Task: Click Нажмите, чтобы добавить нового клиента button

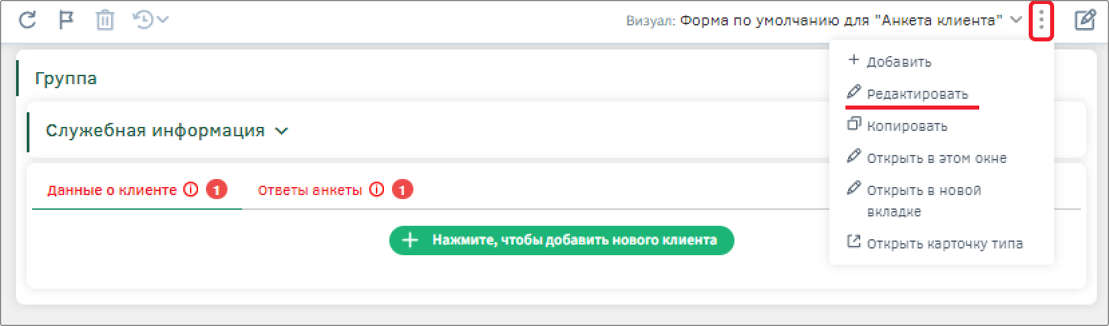Action: 562,240
